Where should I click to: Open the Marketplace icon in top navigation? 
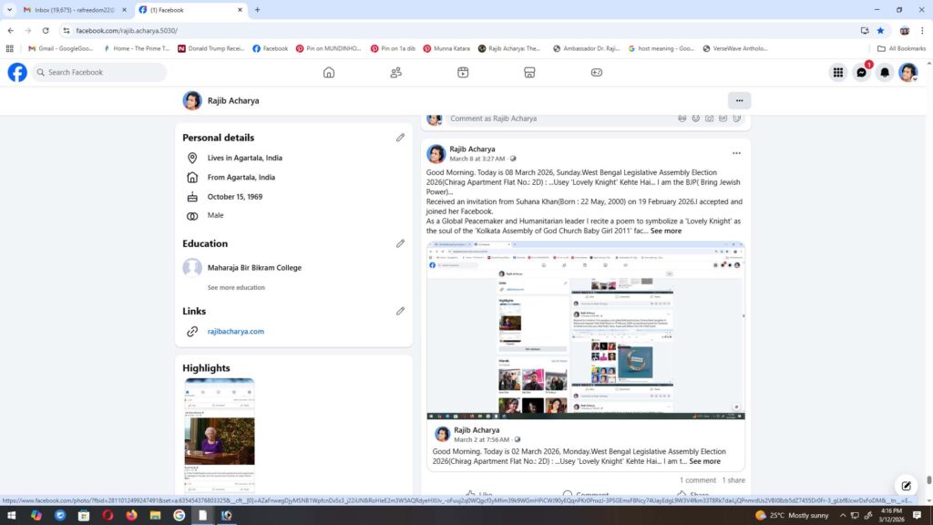point(529,73)
